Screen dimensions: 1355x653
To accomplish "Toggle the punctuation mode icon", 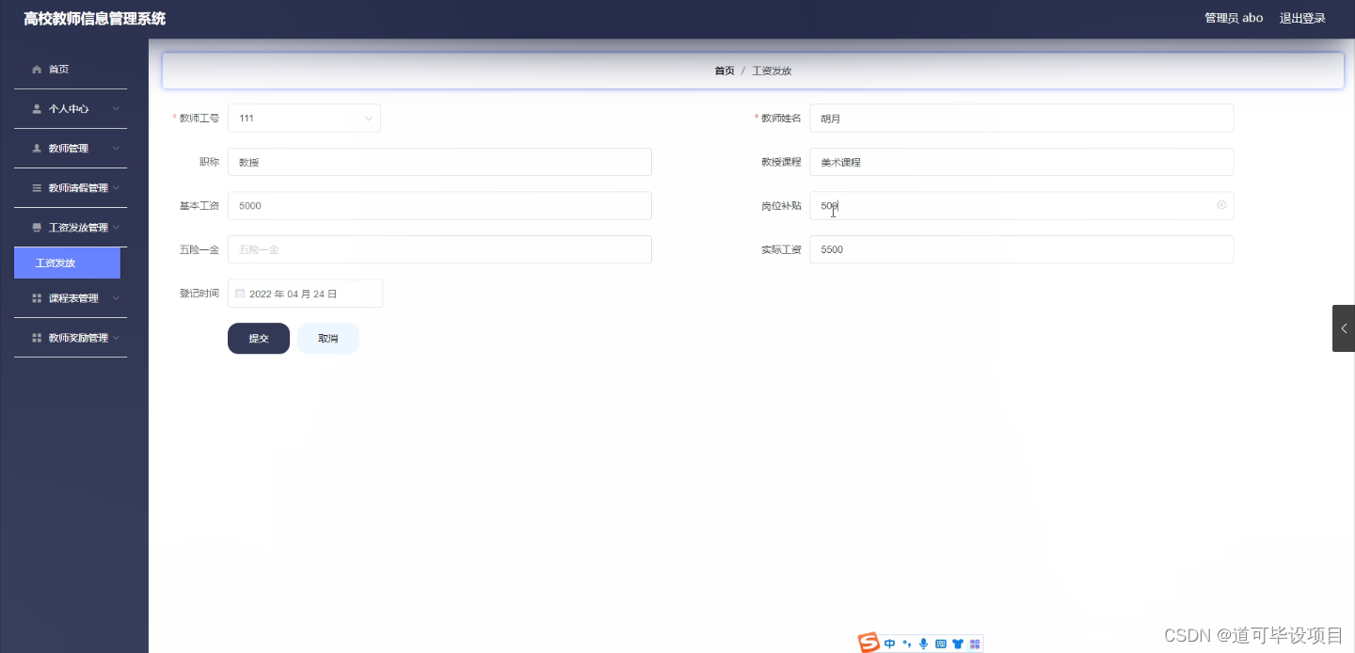I will pyautogui.click(x=906, y=644).
